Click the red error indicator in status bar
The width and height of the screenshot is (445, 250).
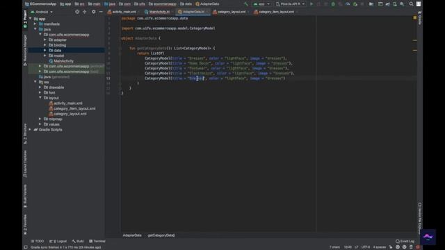(418, 247)
